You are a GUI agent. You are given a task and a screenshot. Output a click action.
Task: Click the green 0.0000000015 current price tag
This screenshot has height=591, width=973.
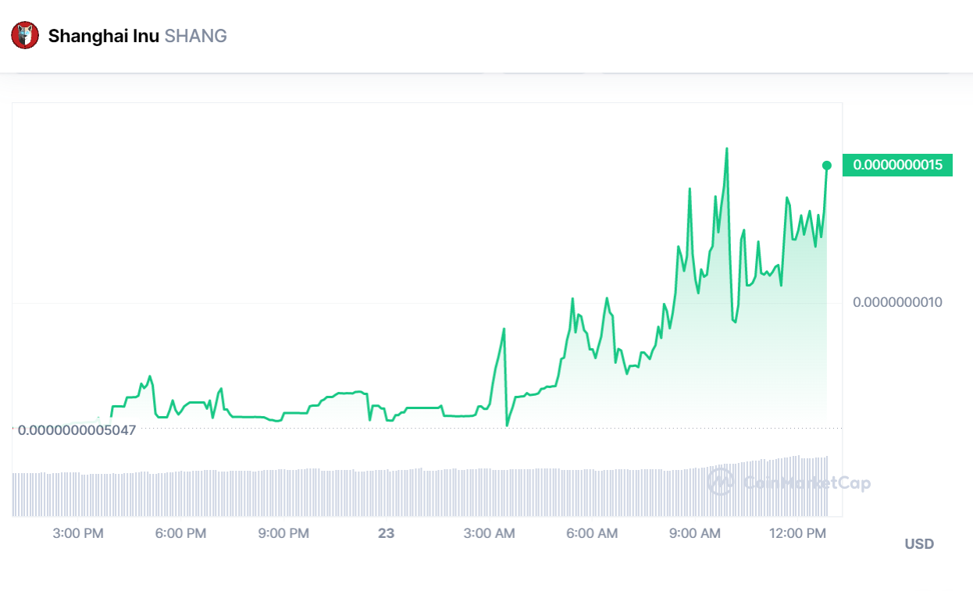pos(897,165)
